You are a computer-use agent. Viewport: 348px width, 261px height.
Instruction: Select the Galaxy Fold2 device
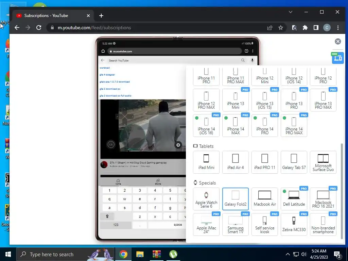[236, 199]
